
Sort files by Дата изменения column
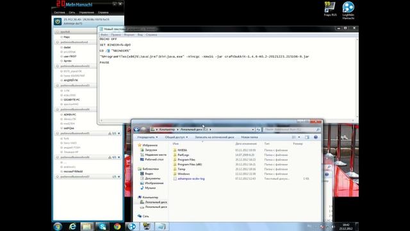246,144
